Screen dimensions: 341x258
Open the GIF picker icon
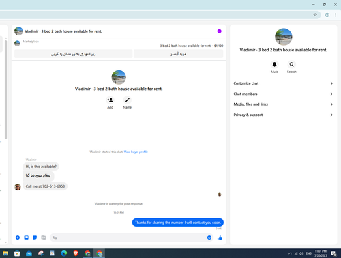point(44,238)
